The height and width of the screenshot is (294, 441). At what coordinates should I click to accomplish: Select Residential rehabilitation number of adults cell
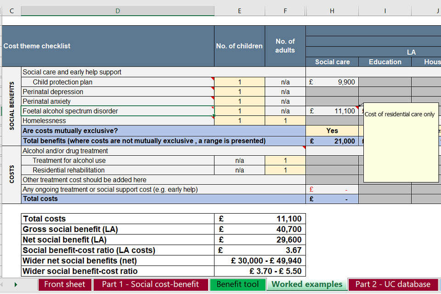tap(285, 170)
